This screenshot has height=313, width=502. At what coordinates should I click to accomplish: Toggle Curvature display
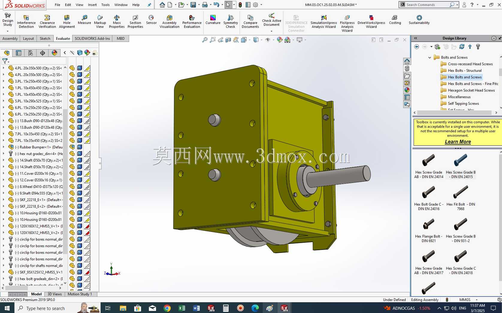(213, 20)
